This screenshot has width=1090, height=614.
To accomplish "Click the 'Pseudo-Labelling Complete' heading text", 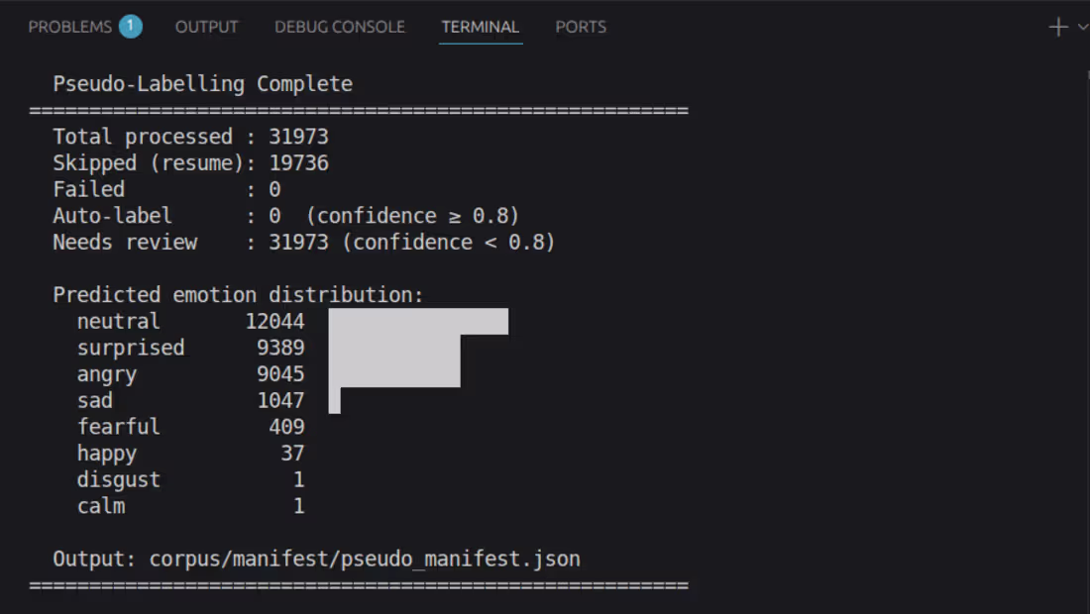I will click(x=203, y=84).
